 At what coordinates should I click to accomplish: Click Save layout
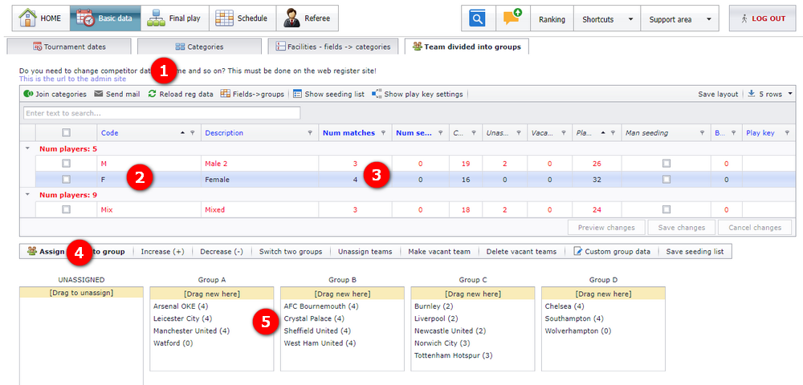[x=718, y=94]
